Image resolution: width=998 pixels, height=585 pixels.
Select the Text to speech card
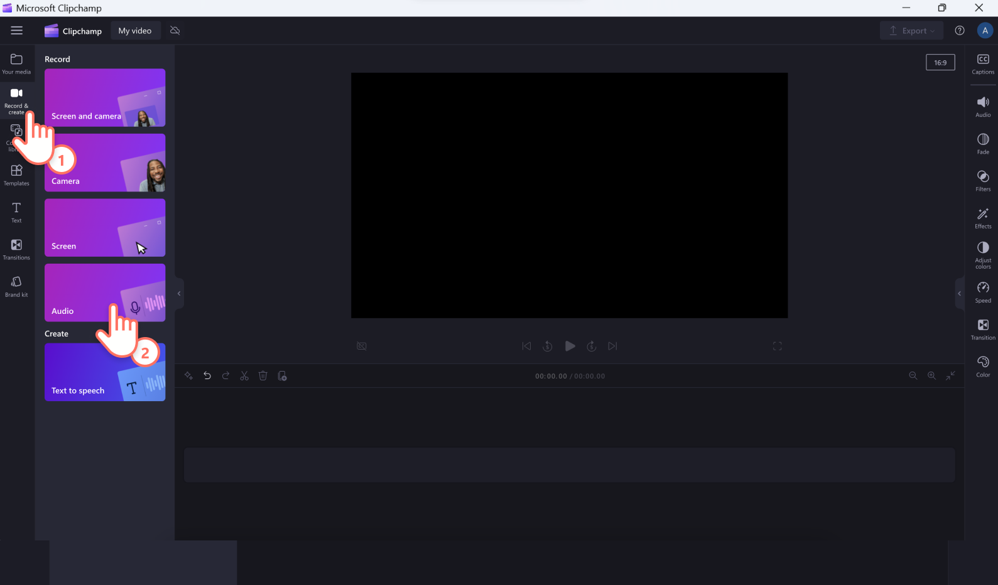(x=105, y=372)
